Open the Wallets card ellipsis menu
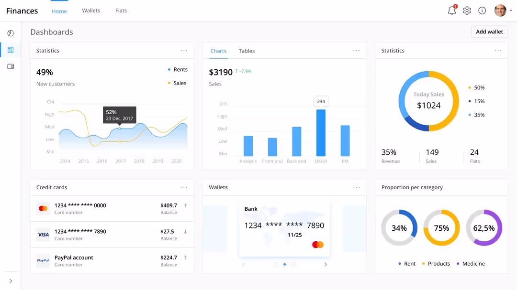Viewport: 517px width, 290px height. (x=356, y=187)
